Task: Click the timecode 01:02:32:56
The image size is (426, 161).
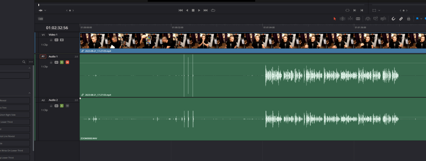Action: pyautogui.click(x=57, y=27)
